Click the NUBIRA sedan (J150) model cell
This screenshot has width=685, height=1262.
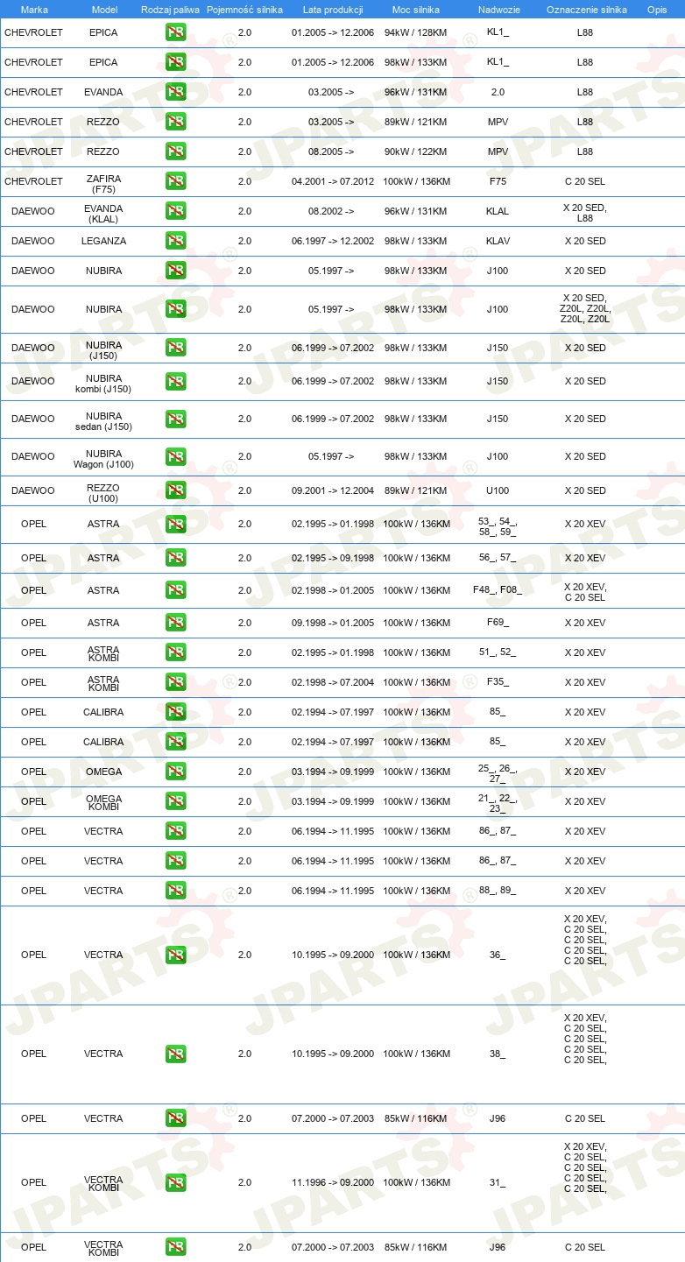pyautogui.click(x=103, y=421)
